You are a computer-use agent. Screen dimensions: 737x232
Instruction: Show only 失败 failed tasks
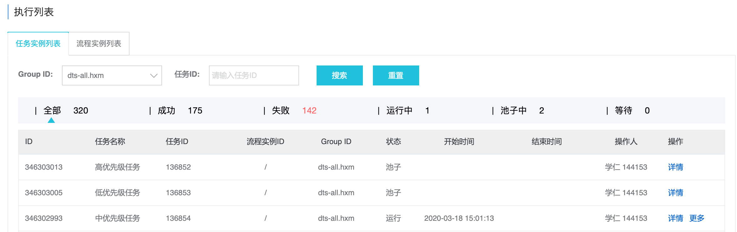(x=281, y=111)
